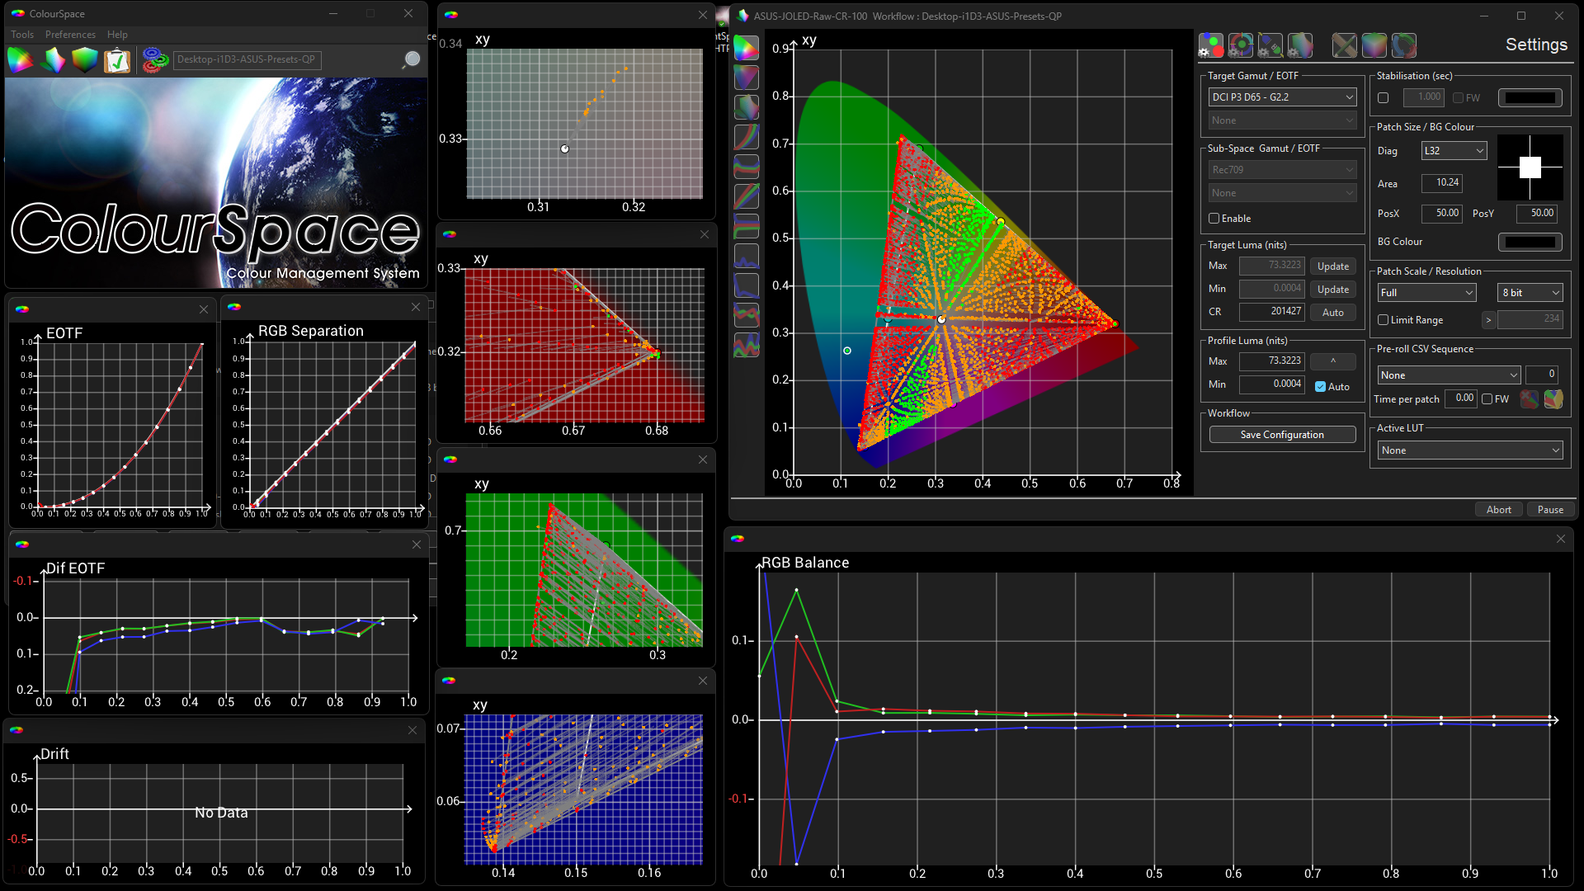
Task: Open the Preferences menu
Action: 70,35
